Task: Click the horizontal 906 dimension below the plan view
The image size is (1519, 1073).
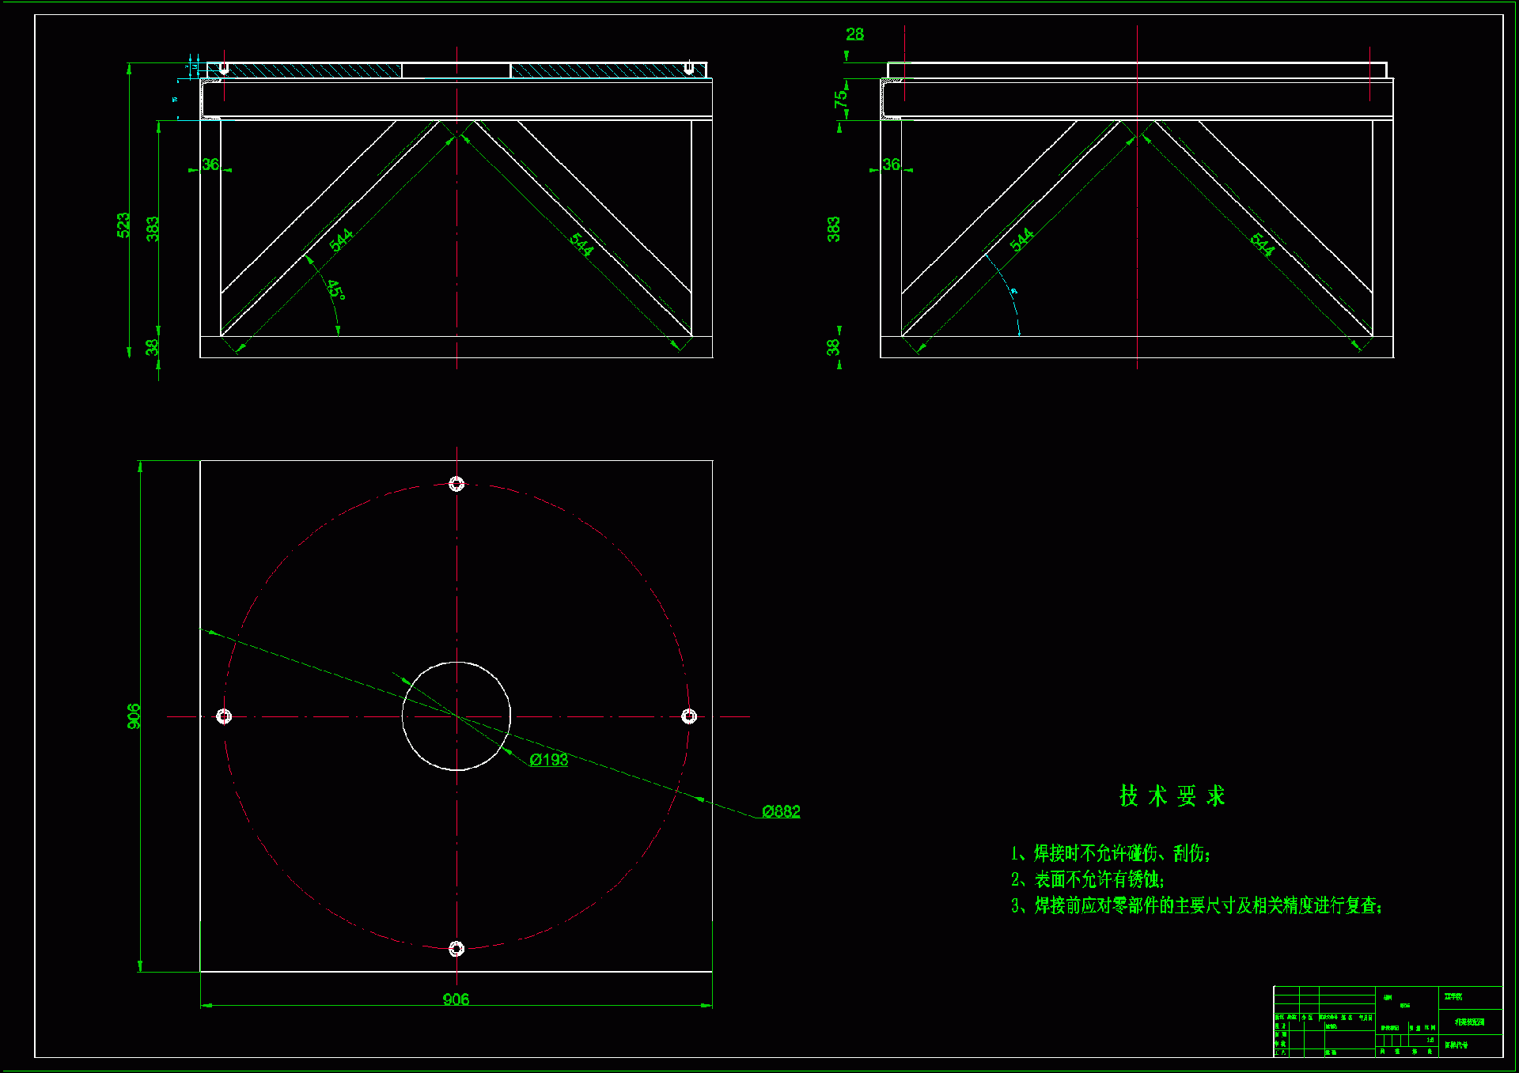Action: [456, 999]
